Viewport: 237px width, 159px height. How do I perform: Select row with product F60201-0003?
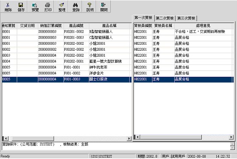[x=67, y=37]
